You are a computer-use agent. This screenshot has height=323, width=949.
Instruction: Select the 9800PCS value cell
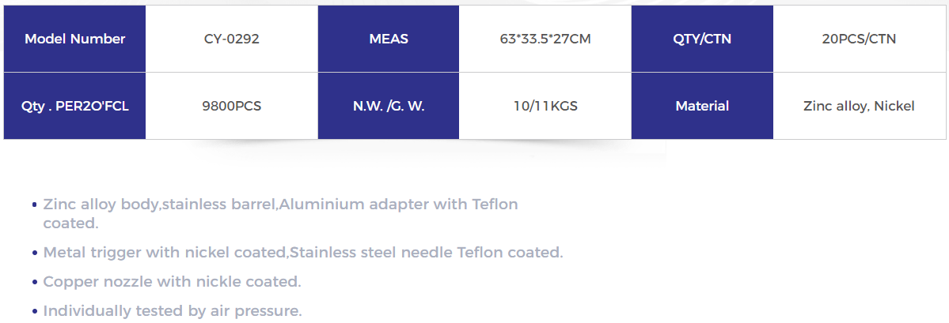click(x=232, y=106)
